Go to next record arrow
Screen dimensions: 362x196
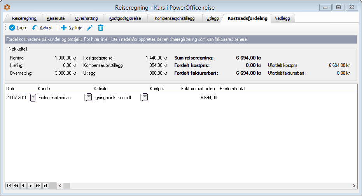click(31, 185)
